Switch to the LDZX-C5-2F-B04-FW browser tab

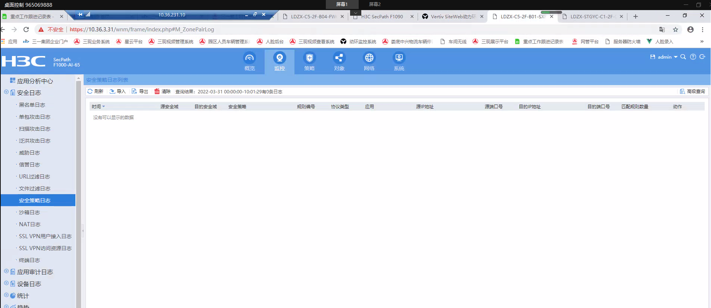[x=313, y=16]
